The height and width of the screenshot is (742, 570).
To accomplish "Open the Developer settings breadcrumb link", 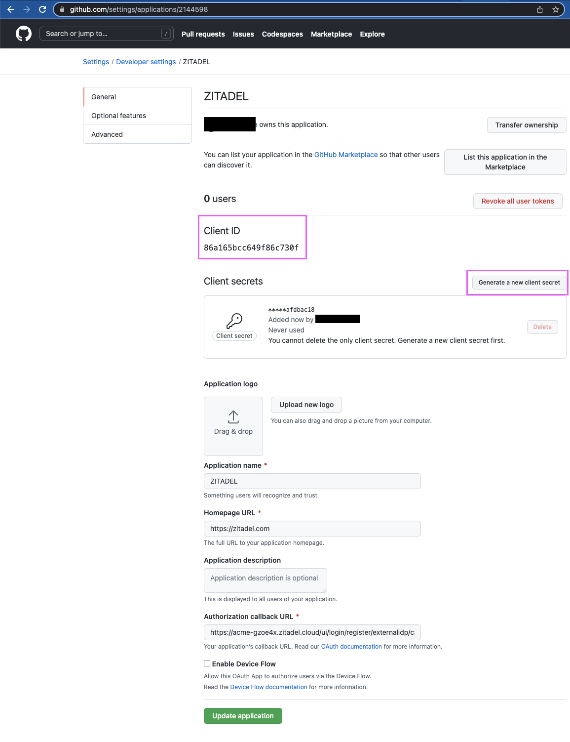I will point(146,61).
